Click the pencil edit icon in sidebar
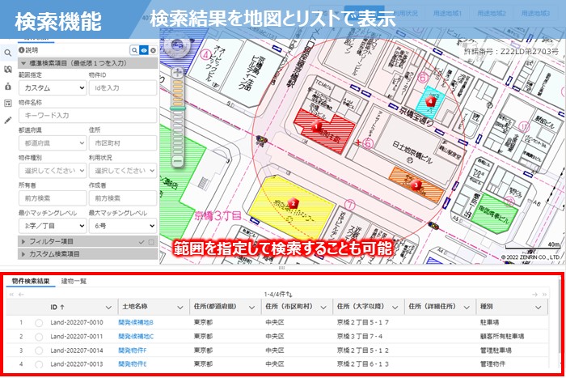Image resolution: width=566 pixels, height=378 pixels. 7,120
